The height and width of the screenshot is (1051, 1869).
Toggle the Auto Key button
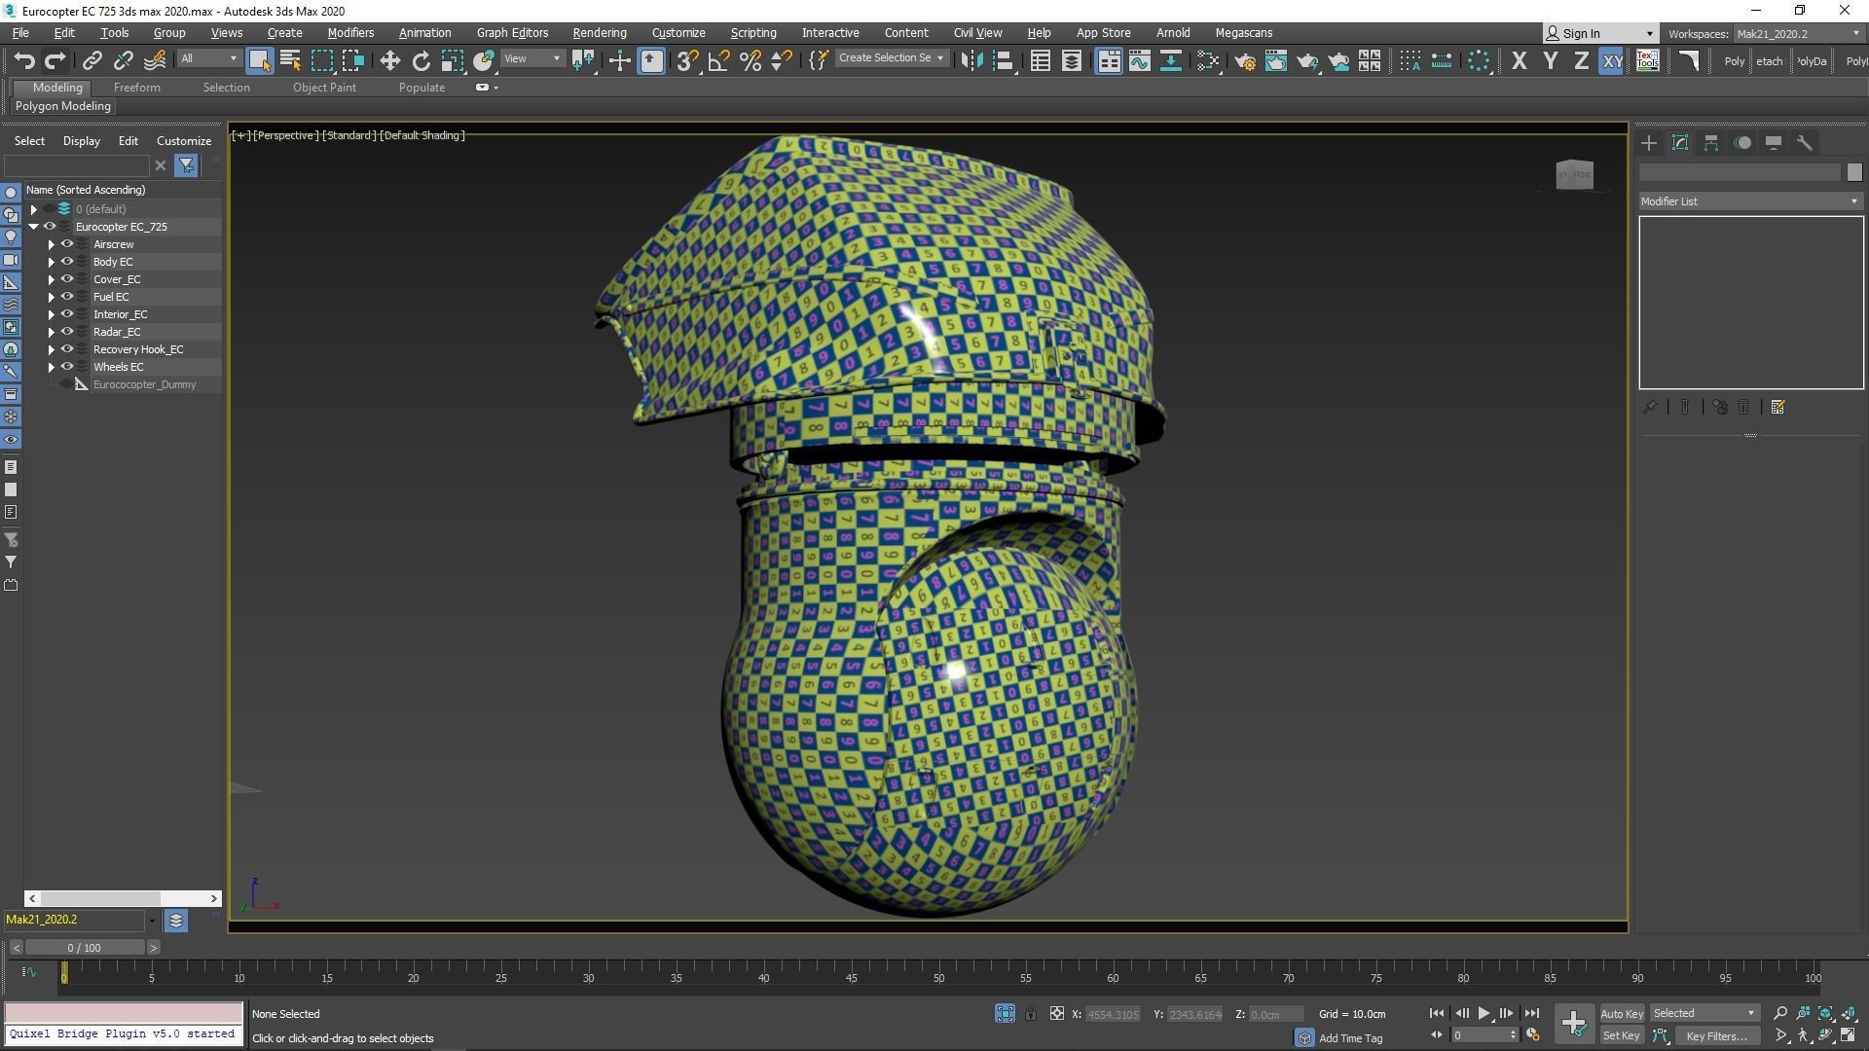(1621, 1013)
